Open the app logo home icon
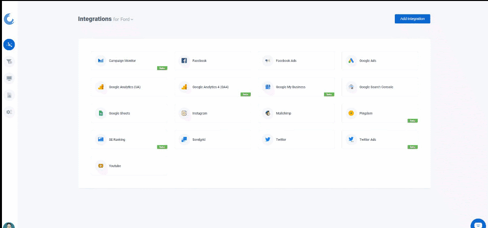Image resolution: width=488 pixels, height=228 pixels. pyautogui.click(x=9, y=19)
